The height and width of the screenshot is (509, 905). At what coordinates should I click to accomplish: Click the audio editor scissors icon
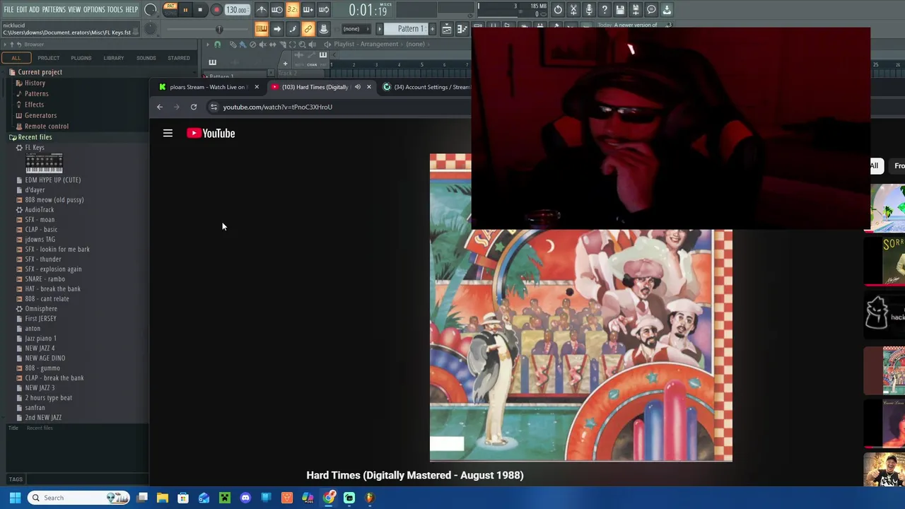tap(573, 10)
